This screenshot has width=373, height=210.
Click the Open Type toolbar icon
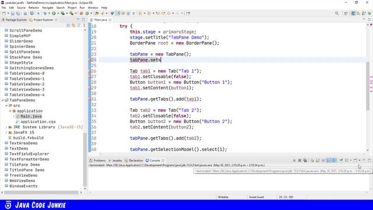click(x=97, y=13)
